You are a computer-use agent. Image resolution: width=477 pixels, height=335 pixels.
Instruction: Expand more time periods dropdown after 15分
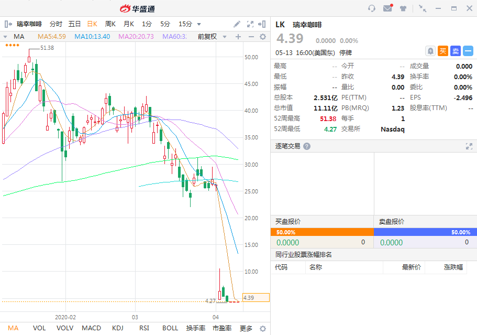199,24
